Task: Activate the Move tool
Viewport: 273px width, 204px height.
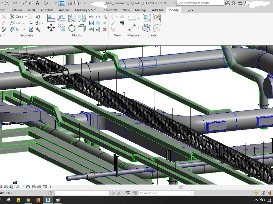Action: 51,27
